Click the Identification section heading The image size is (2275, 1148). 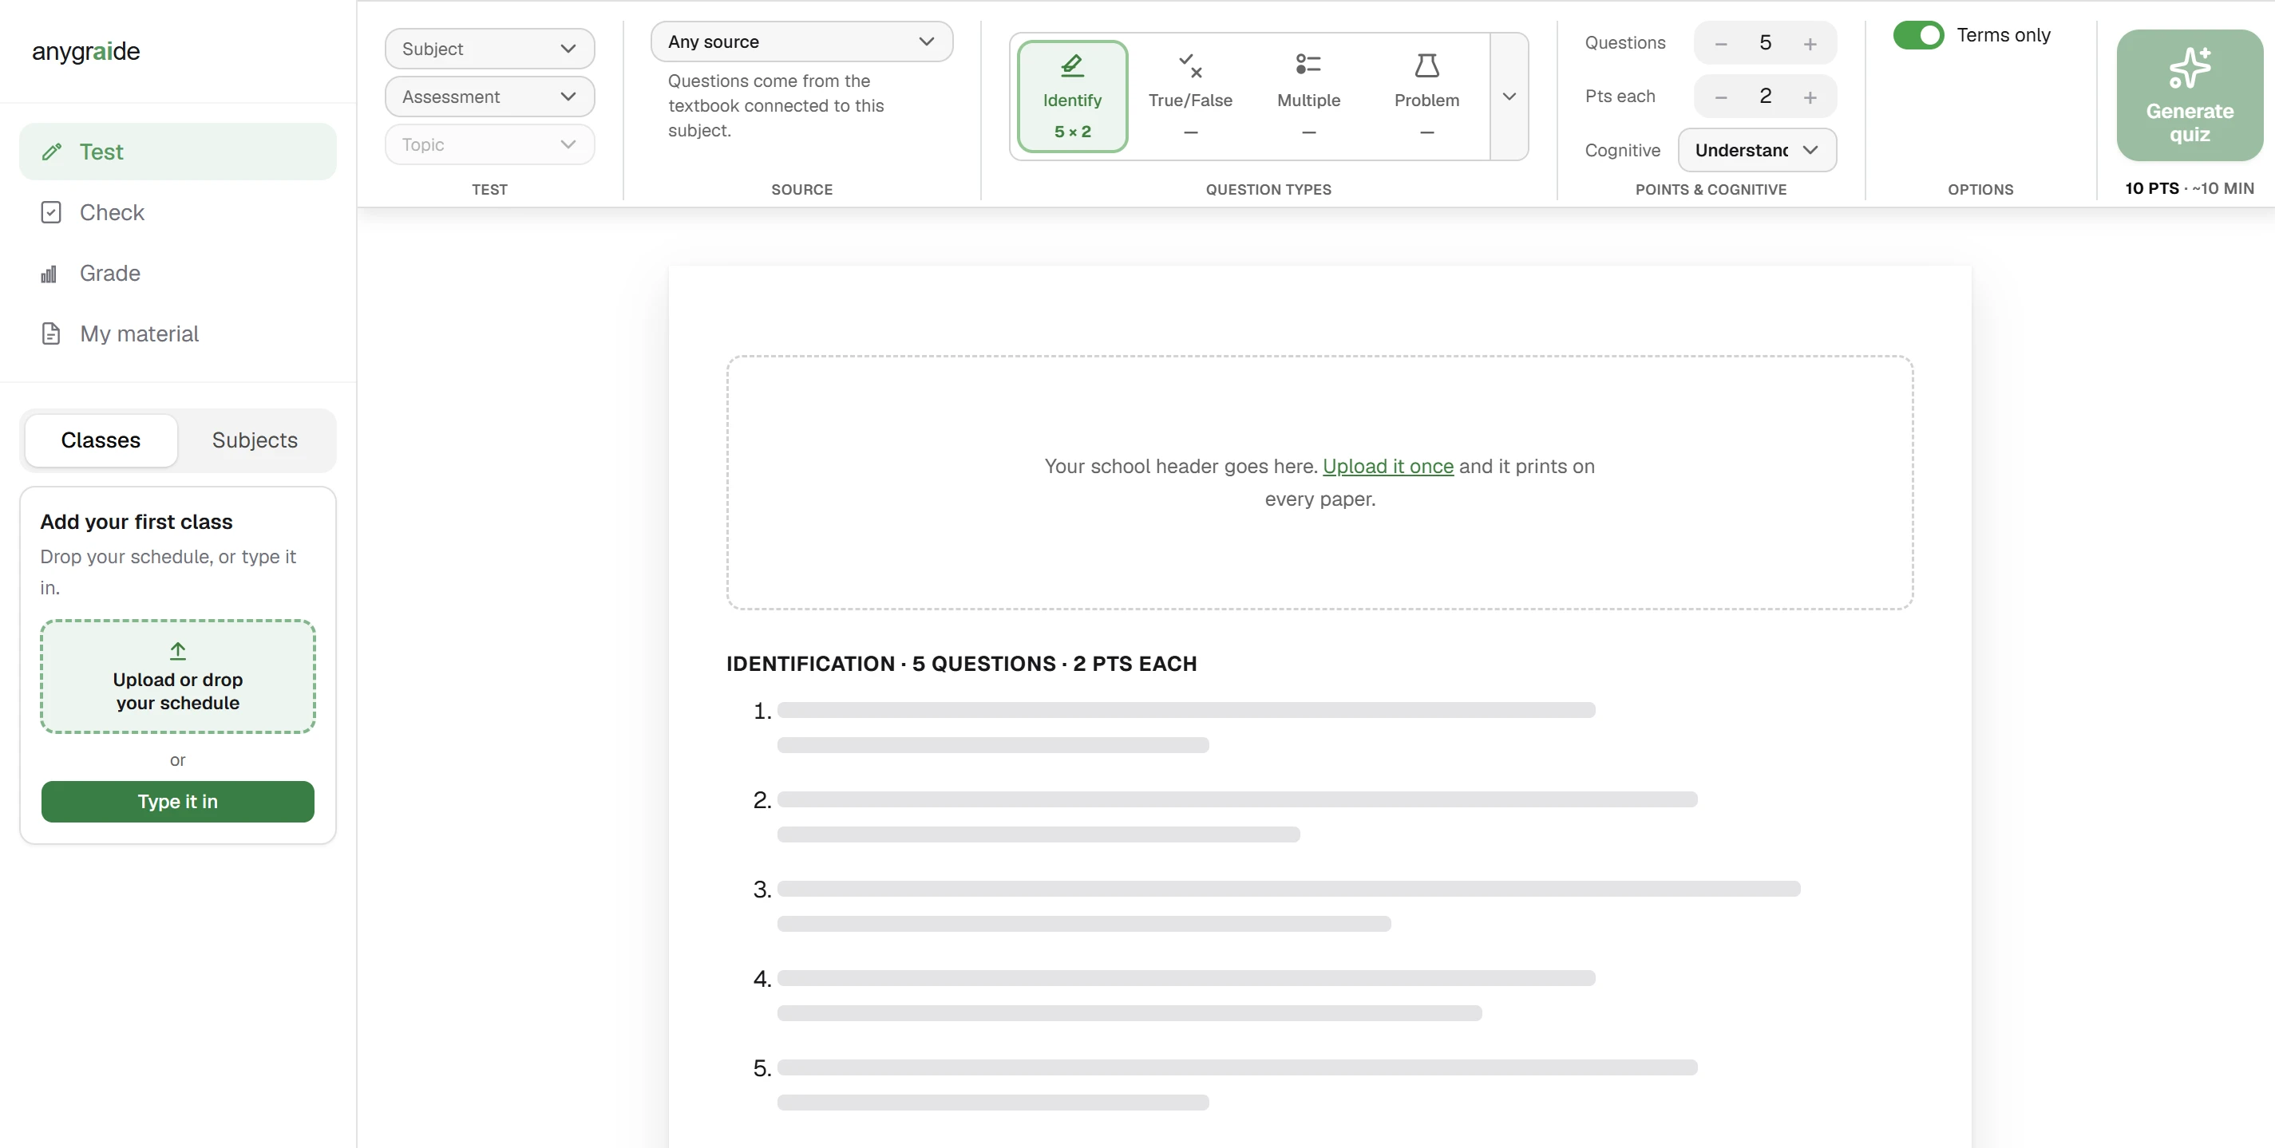pyautogui.click(x=961, y=664)
